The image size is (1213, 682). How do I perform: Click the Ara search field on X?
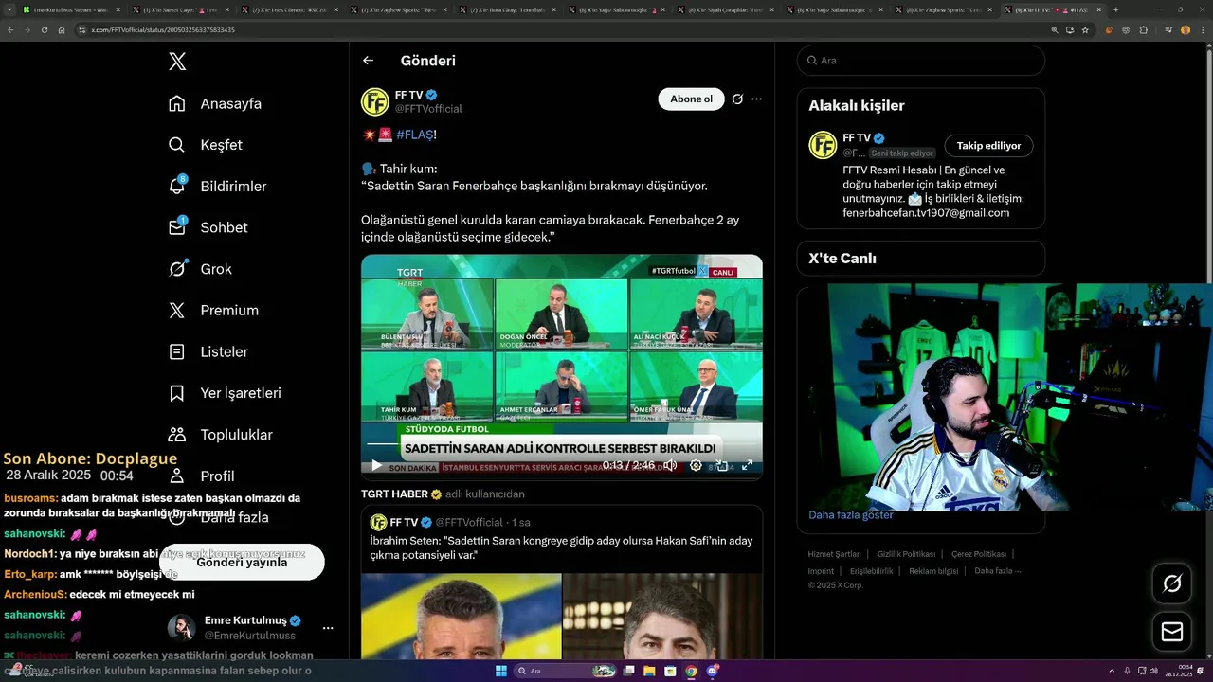pyautogui.click(x=920, y=60)
